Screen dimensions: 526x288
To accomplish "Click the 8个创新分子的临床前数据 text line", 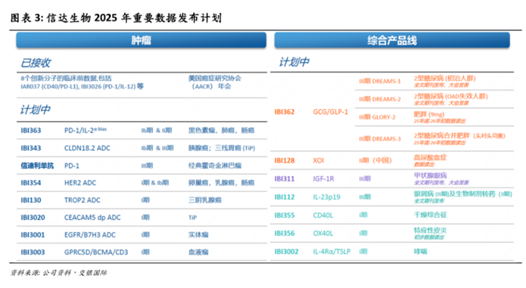I will click(x=66, y=79).
